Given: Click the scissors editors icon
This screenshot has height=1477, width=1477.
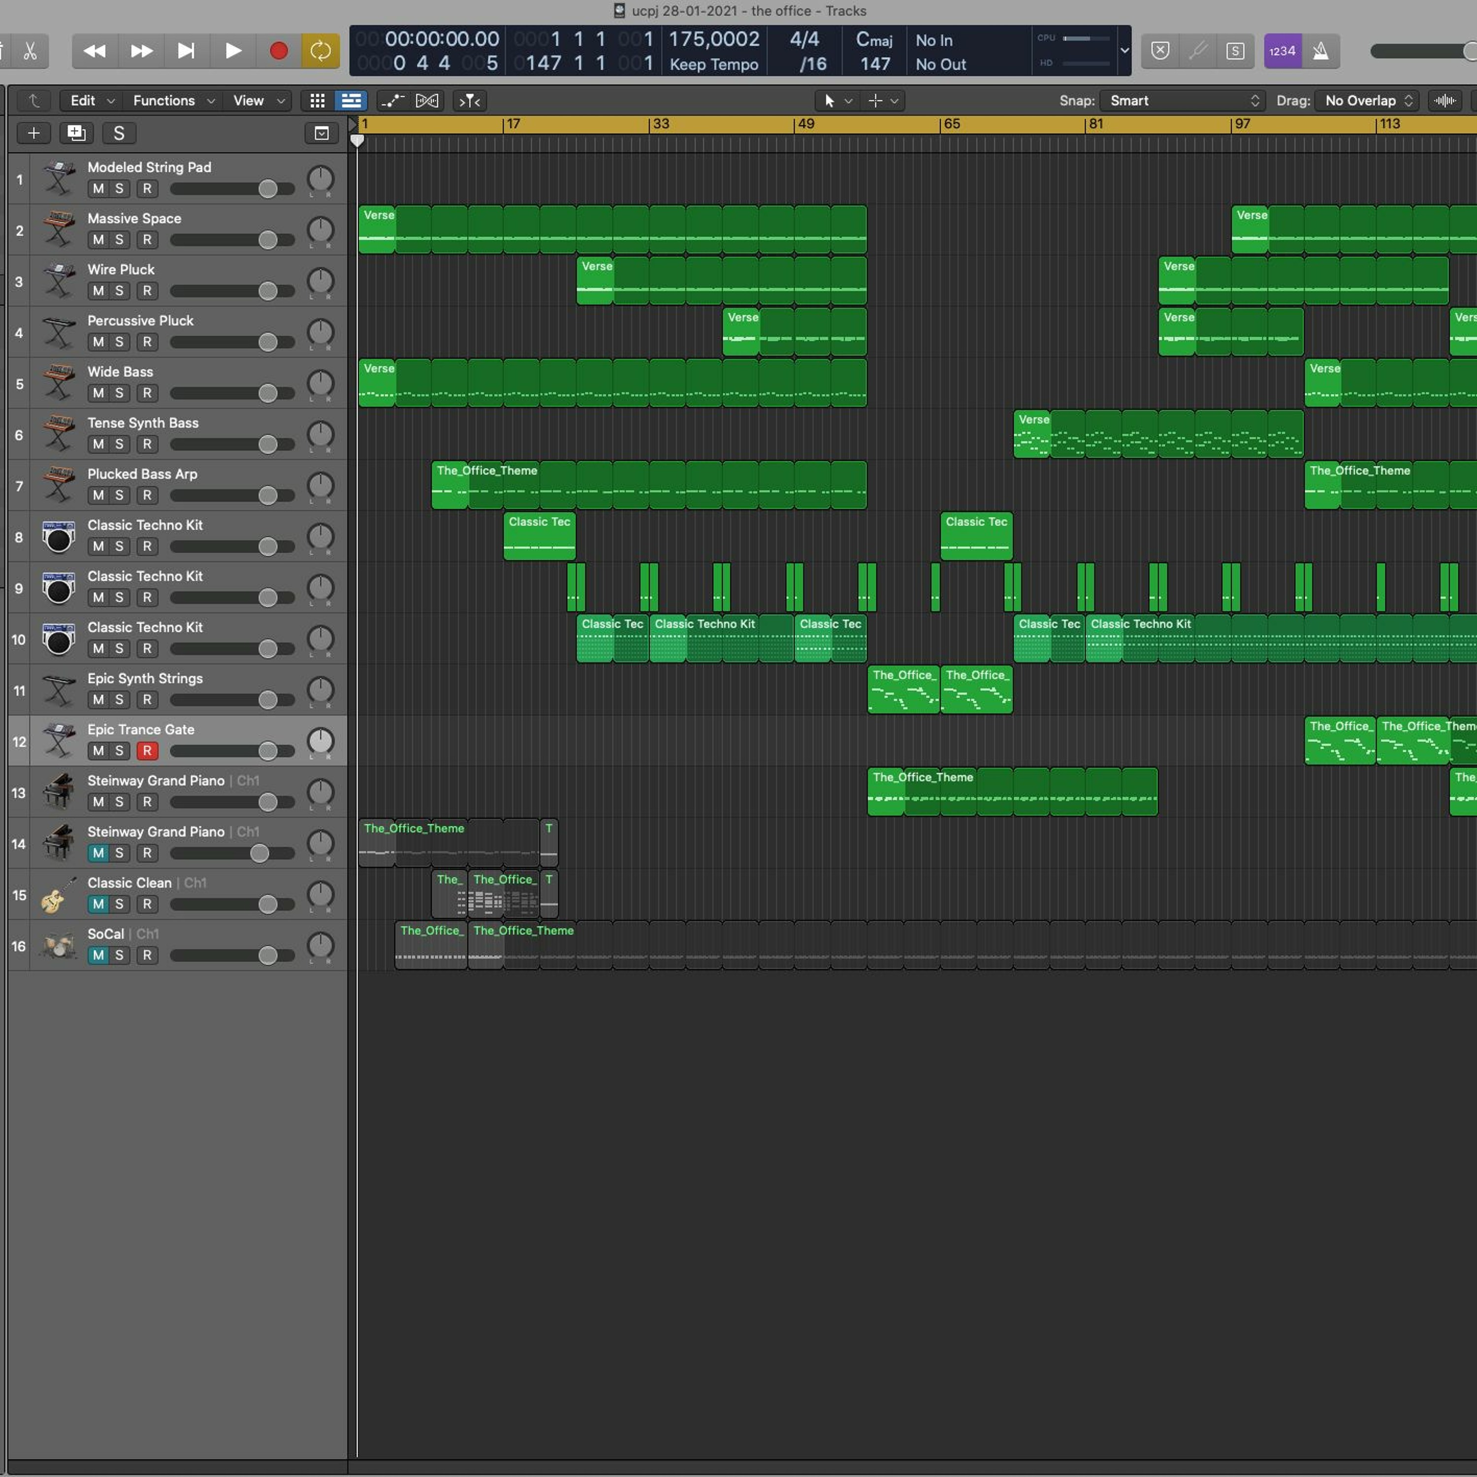Looking at the screenshot, I should coord(30,51).
